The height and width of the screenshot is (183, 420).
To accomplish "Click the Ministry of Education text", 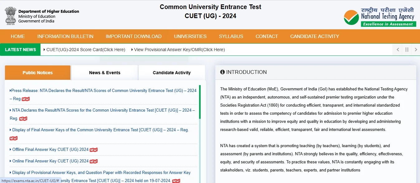I will coord(37,16).
